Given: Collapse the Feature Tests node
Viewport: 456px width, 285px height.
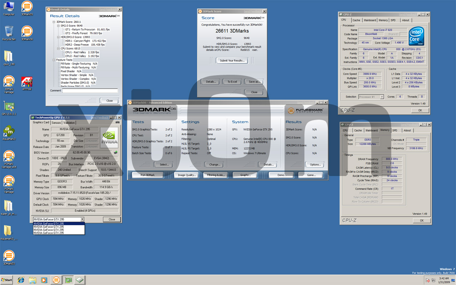Looking at the screenshot, I should (54, 60).
